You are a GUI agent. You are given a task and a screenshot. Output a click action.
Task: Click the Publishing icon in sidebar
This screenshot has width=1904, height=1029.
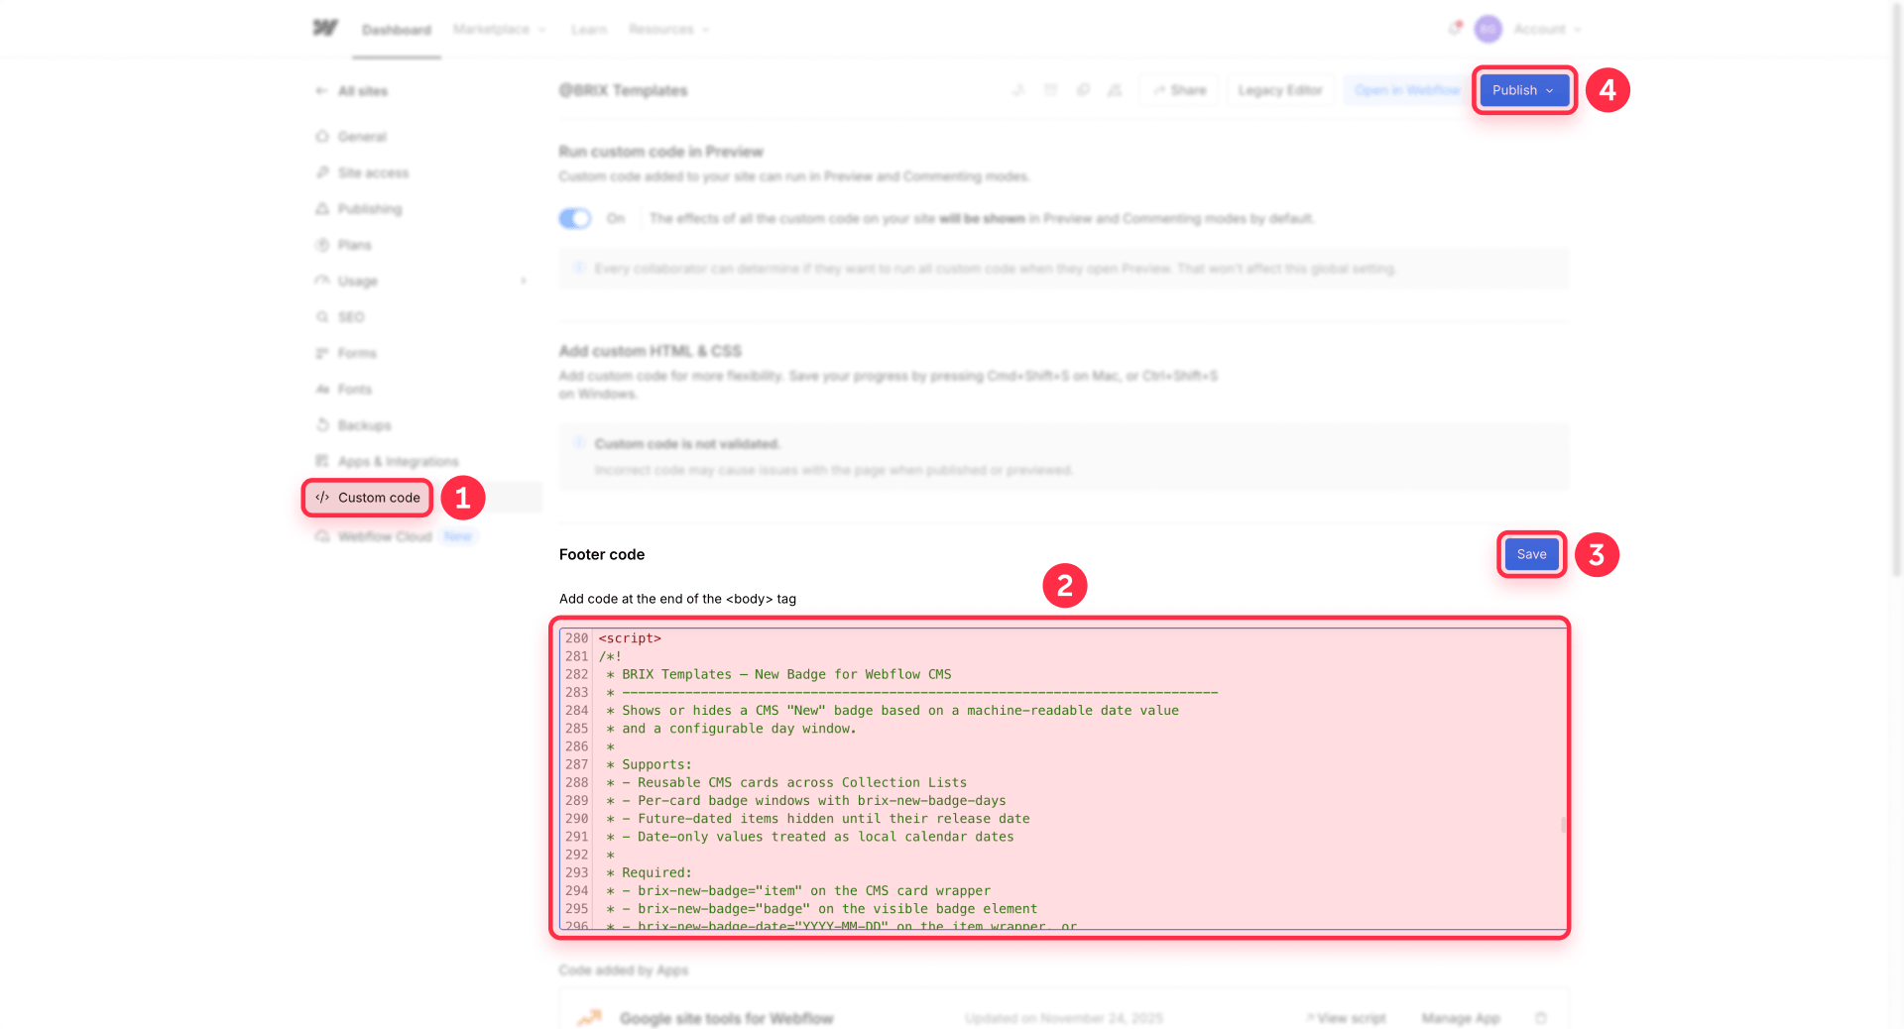(x=322, y=209)
